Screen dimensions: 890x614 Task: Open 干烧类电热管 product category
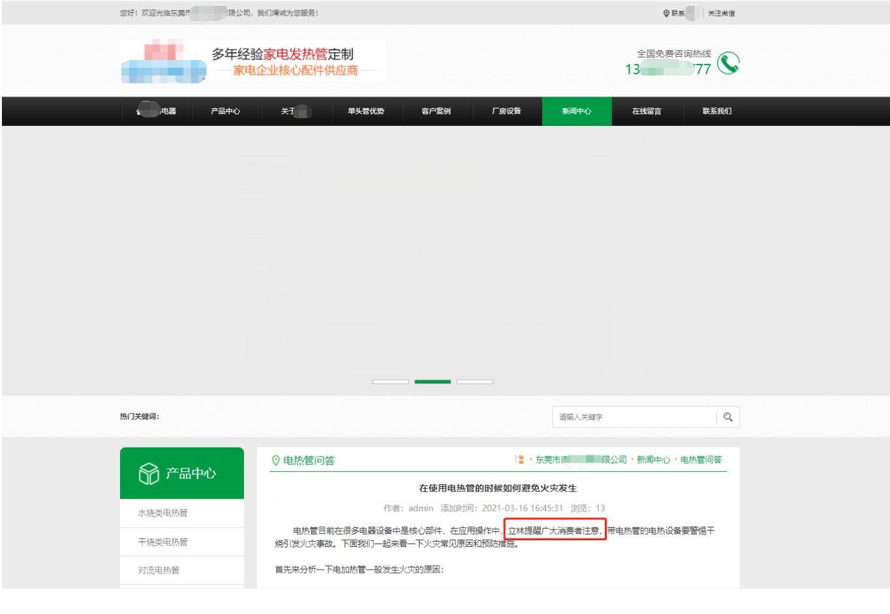pos(162,542)
